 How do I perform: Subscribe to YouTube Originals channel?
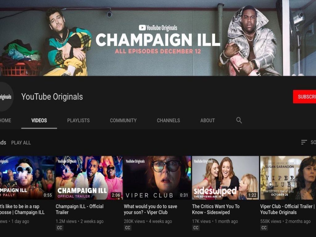point(305,97)
